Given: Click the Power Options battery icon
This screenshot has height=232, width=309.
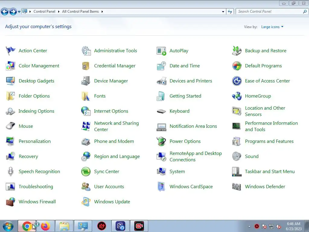Looking at the screenshot, I should 161,141.
